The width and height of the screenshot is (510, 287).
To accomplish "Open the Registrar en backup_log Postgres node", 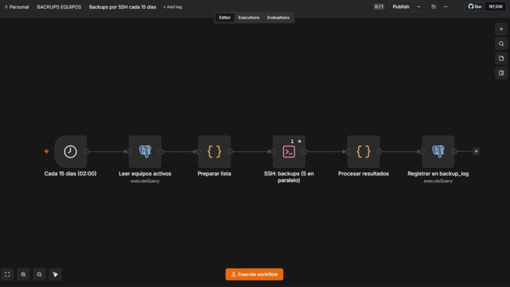I will 438,152.
